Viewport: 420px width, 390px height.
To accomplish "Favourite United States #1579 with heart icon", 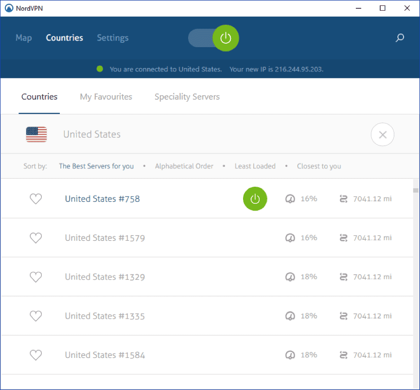I will [35, 238].
